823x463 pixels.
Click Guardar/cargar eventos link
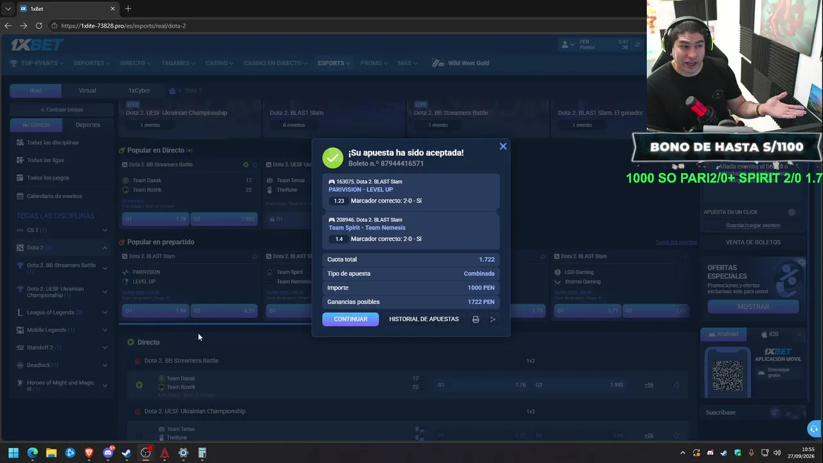753,226
